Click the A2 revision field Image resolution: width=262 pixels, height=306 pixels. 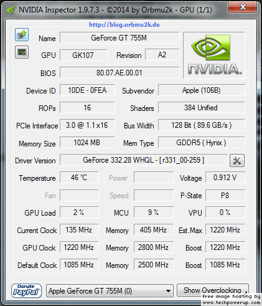coord(162,55)
